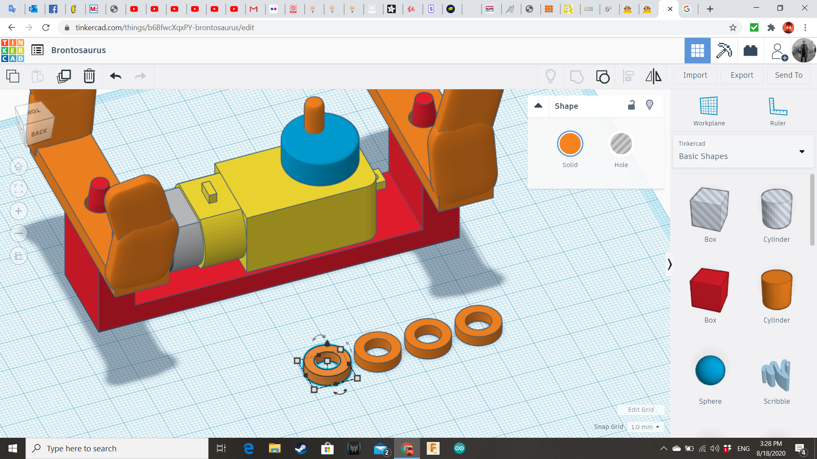Click the Export button
The width and height of the screenshot is (817, 459).
click(741, 75)
